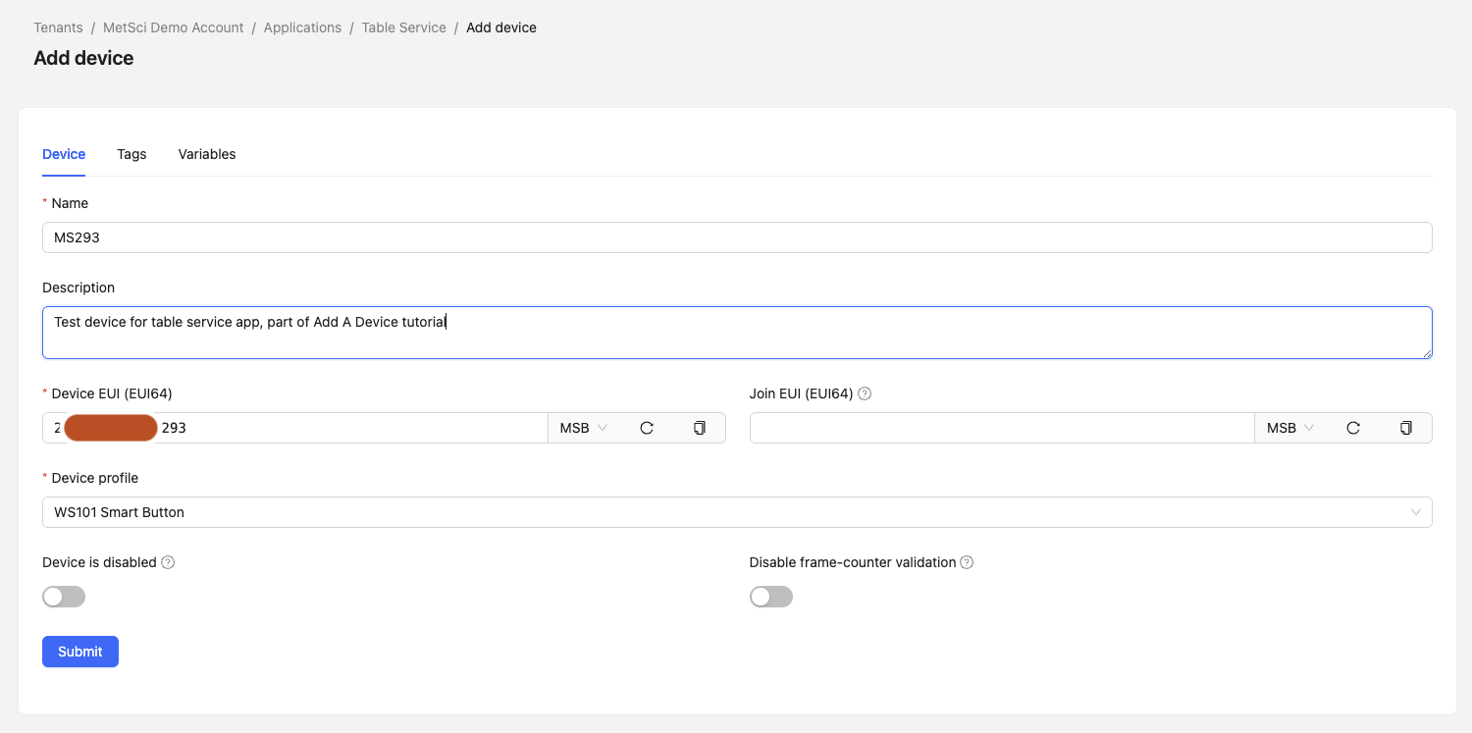
Task: Switch to the Tags tab
Action: tap(131, 154)
